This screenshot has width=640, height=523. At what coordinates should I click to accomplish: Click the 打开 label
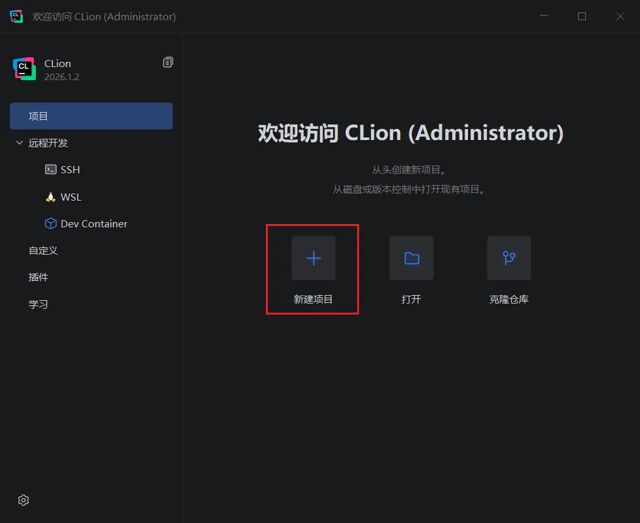tap(411, 299)
